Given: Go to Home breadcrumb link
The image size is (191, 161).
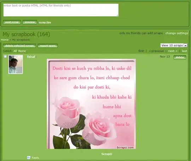Looking at the screenshot, I should click(5, 40).
